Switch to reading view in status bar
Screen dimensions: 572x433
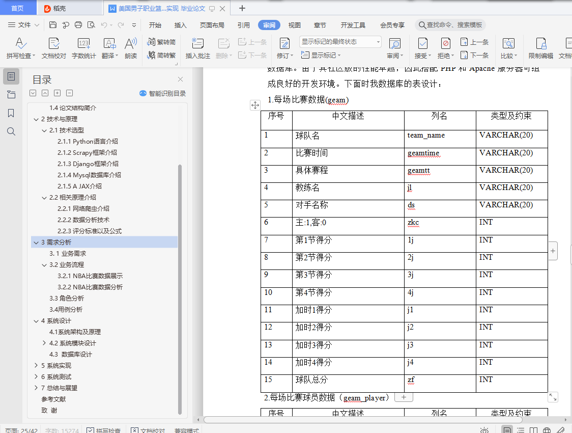coord(533,430)
